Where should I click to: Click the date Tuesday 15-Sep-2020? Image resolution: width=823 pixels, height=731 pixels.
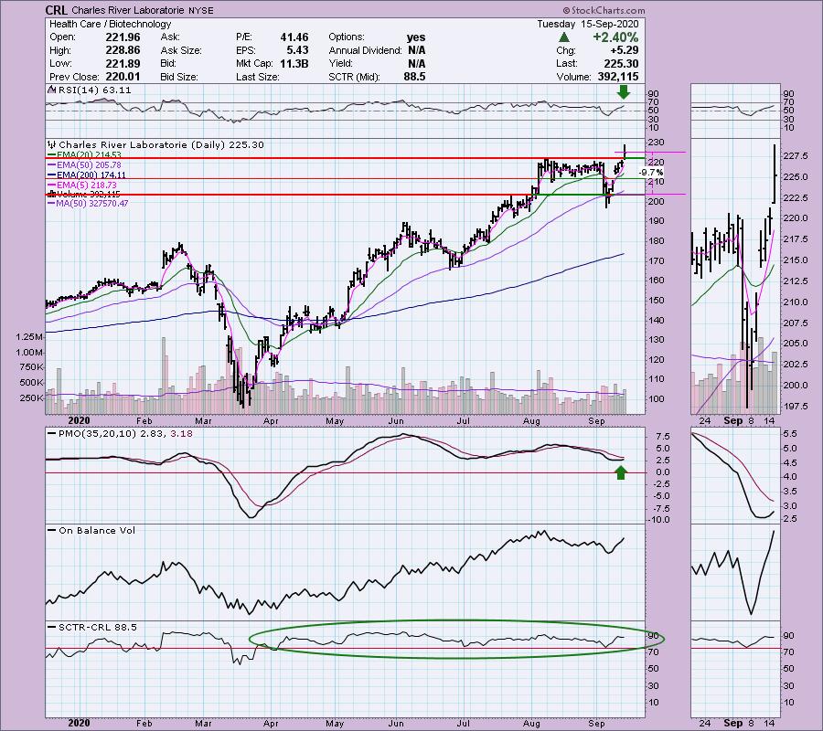point(588,24)
